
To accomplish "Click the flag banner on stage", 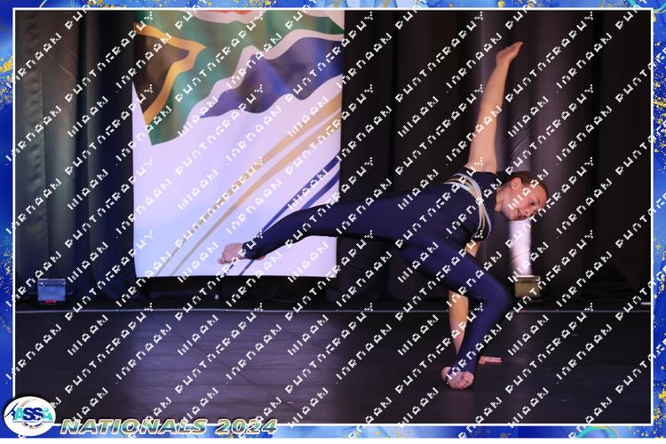I will 238,144.
